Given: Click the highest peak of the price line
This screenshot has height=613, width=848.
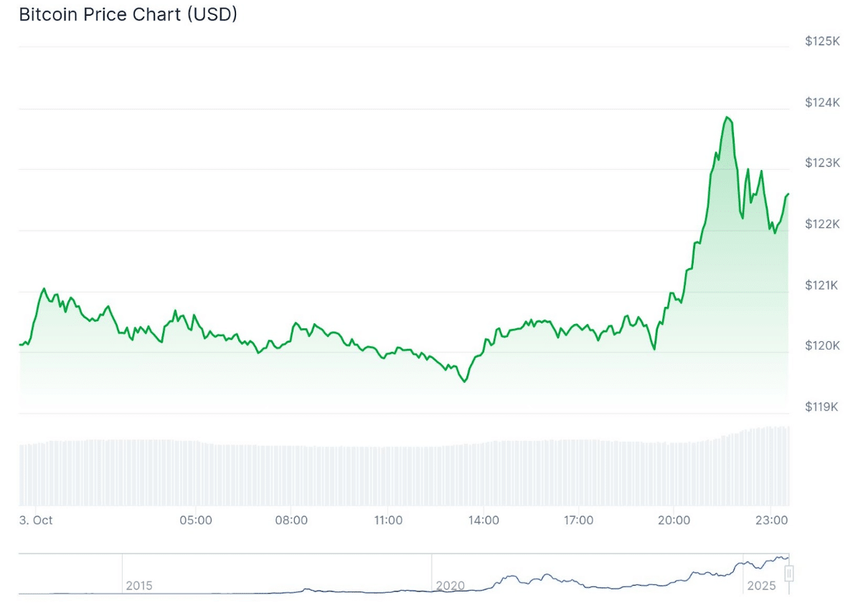Looking at the screenshot, I should point(727,117).
